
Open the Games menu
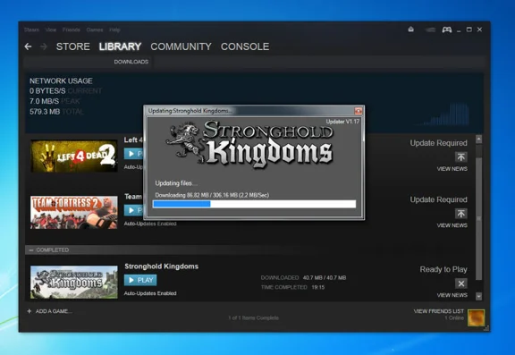(95, 30)
